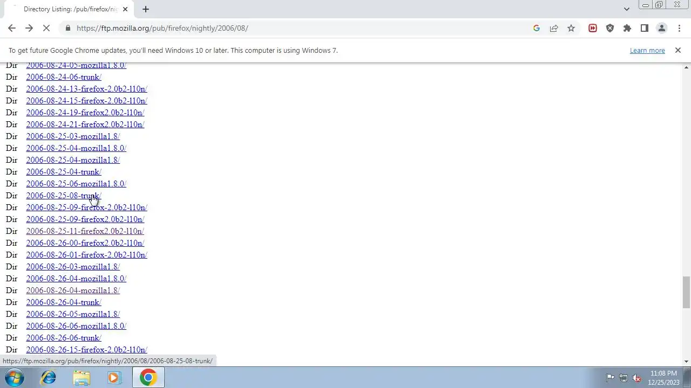
Task: Open 2006-08-26-06-mozilla1.8.0/ directory
Action: 76,326
